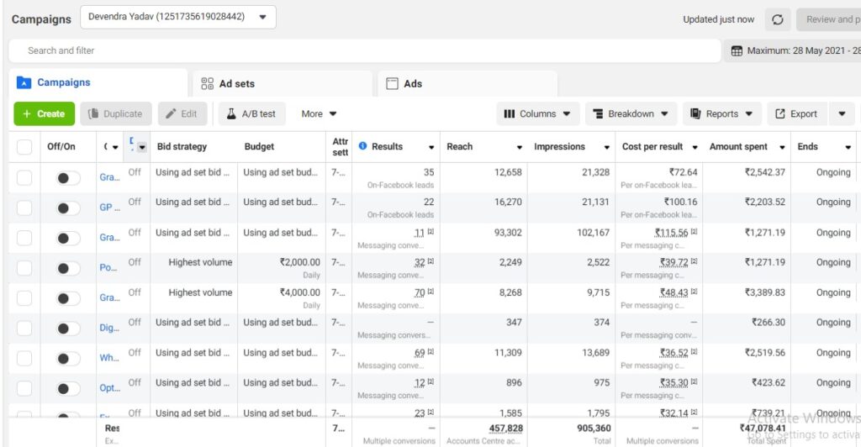The width and height of the screenshot is (861, 447).
Task: Click the Search and filter field
Action: [x=362, y=50]
